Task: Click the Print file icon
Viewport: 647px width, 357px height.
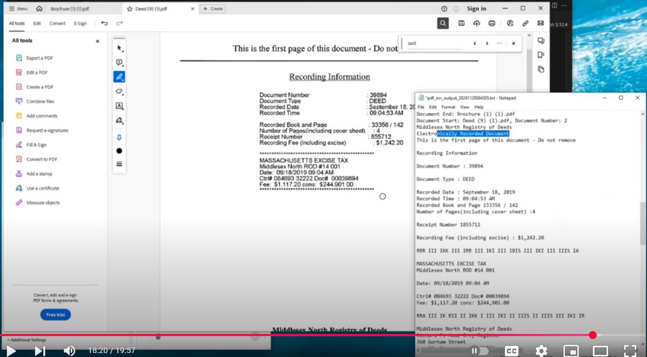Action: point(491,24)
